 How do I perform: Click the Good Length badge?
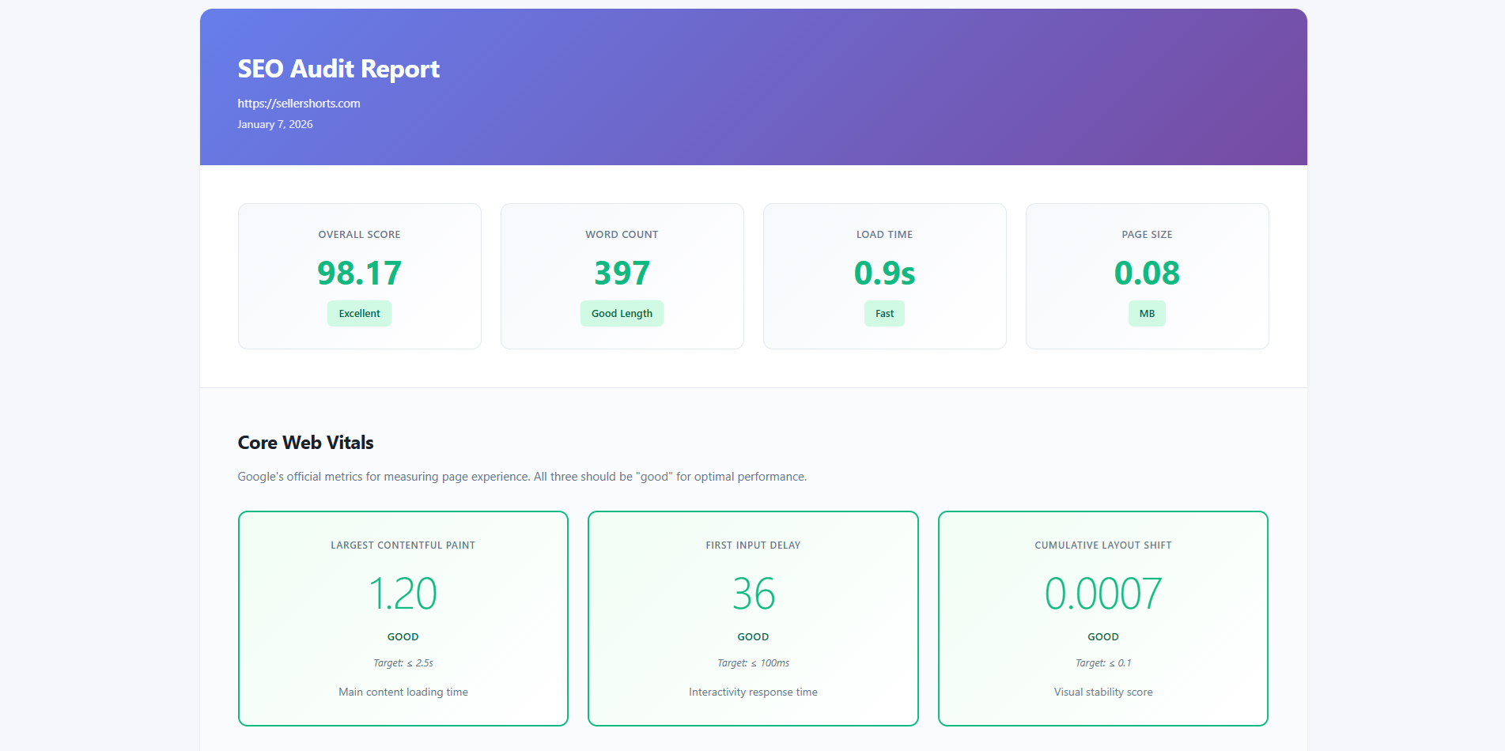coord(622,314)
